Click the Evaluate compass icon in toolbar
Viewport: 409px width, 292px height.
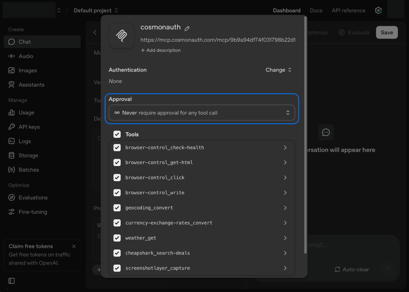tap(342, 32)
